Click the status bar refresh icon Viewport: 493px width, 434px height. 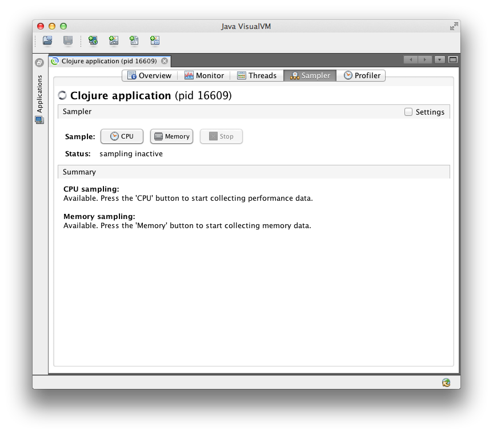(446, 382)
